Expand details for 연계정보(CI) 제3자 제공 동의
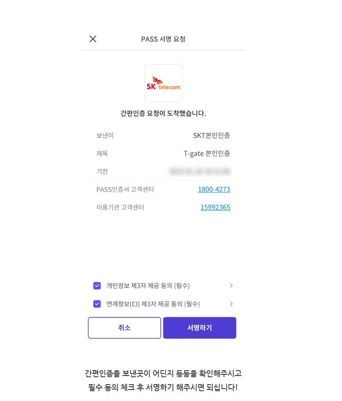This screenshot has height=401, width=342. [231, 304]
